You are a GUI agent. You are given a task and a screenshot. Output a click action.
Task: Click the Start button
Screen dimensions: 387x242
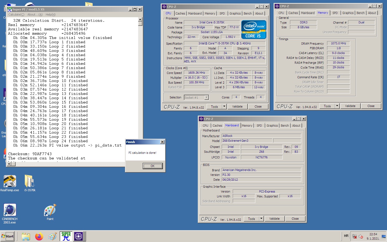(8, 236)
